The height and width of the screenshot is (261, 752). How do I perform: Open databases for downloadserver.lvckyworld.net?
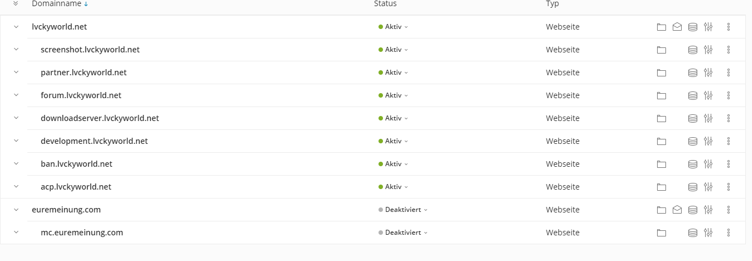click(x=693, y=118)
